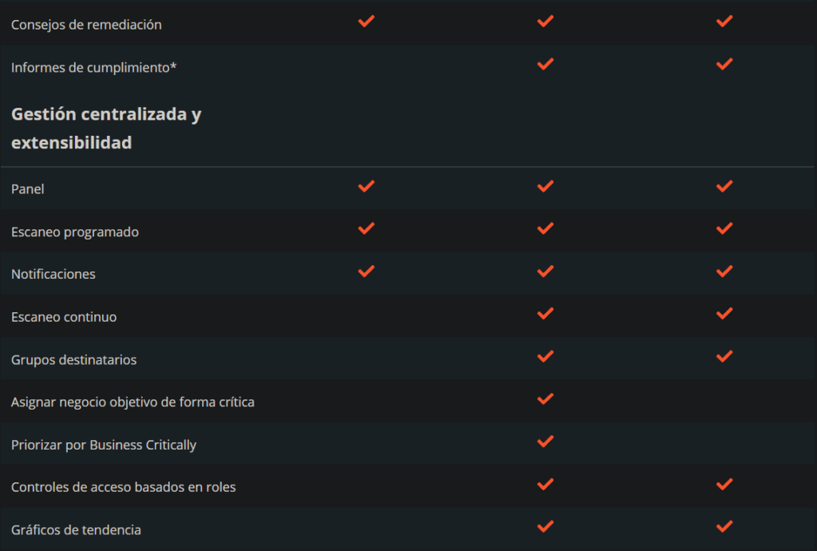
Task: Click last-column checkmark in Informes de cumplimiento row
Action: click(724, 64)
